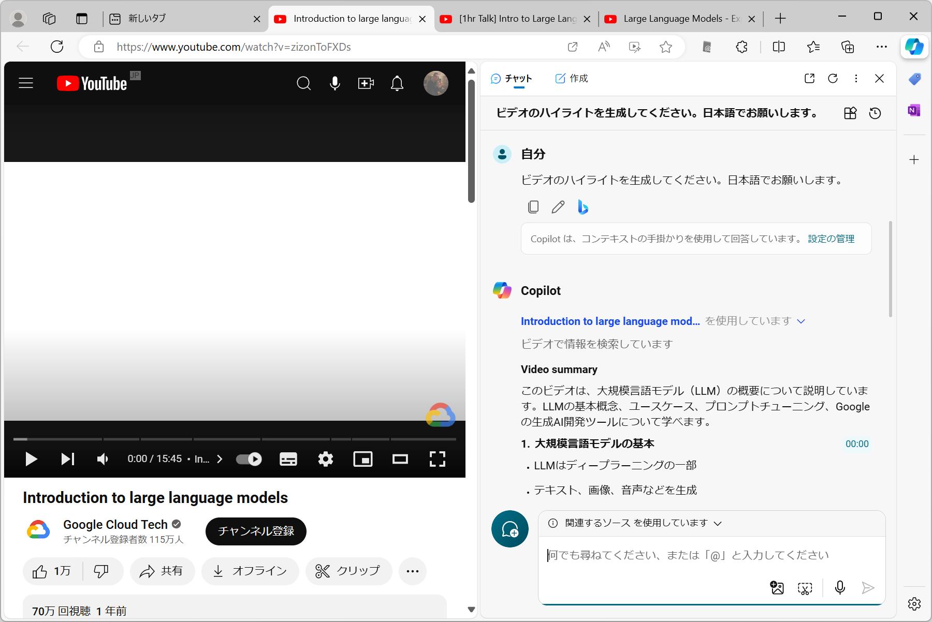
Task: Dislike the video with thumbs down
Action: [x=101, y=571]
